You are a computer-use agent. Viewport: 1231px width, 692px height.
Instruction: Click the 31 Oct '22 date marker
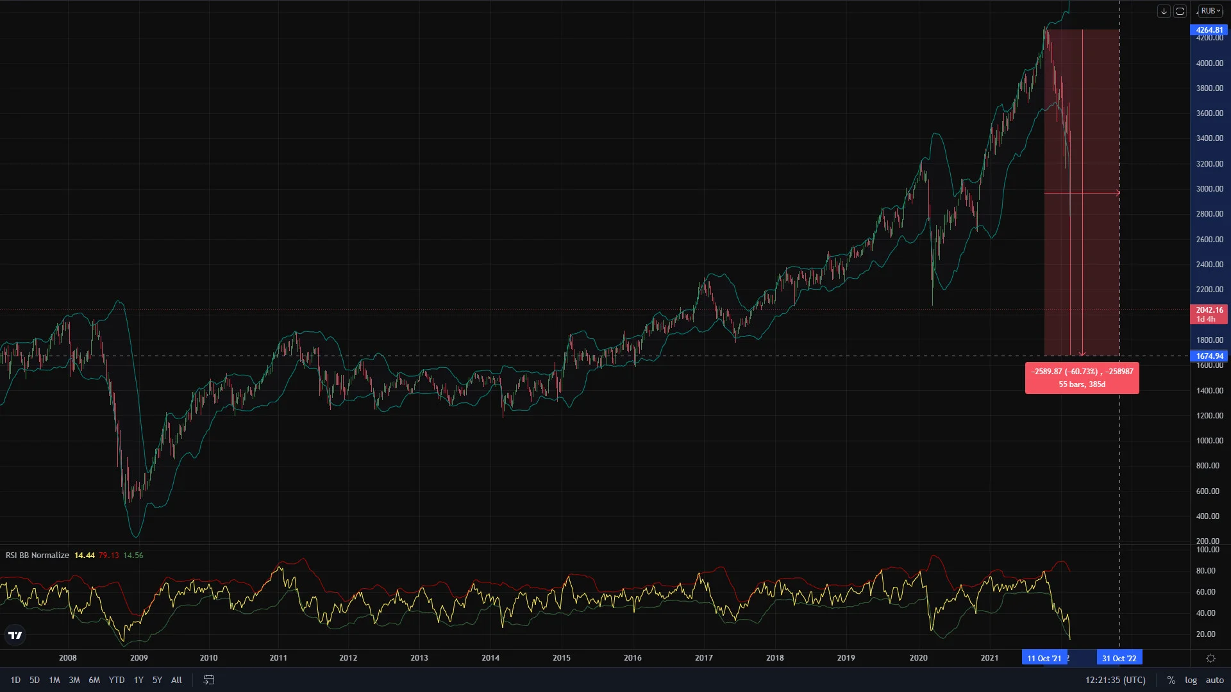pyautogui.click(x=1119, y=658)
